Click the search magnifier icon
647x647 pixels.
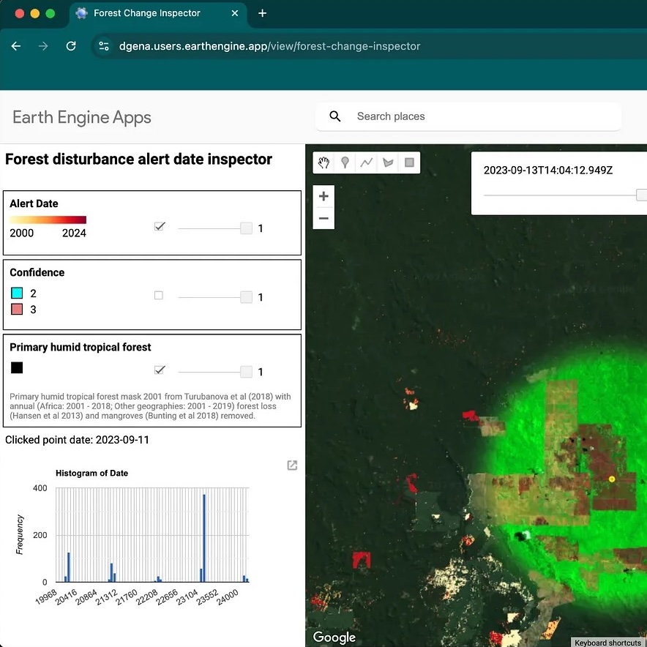tap(335, 116)
